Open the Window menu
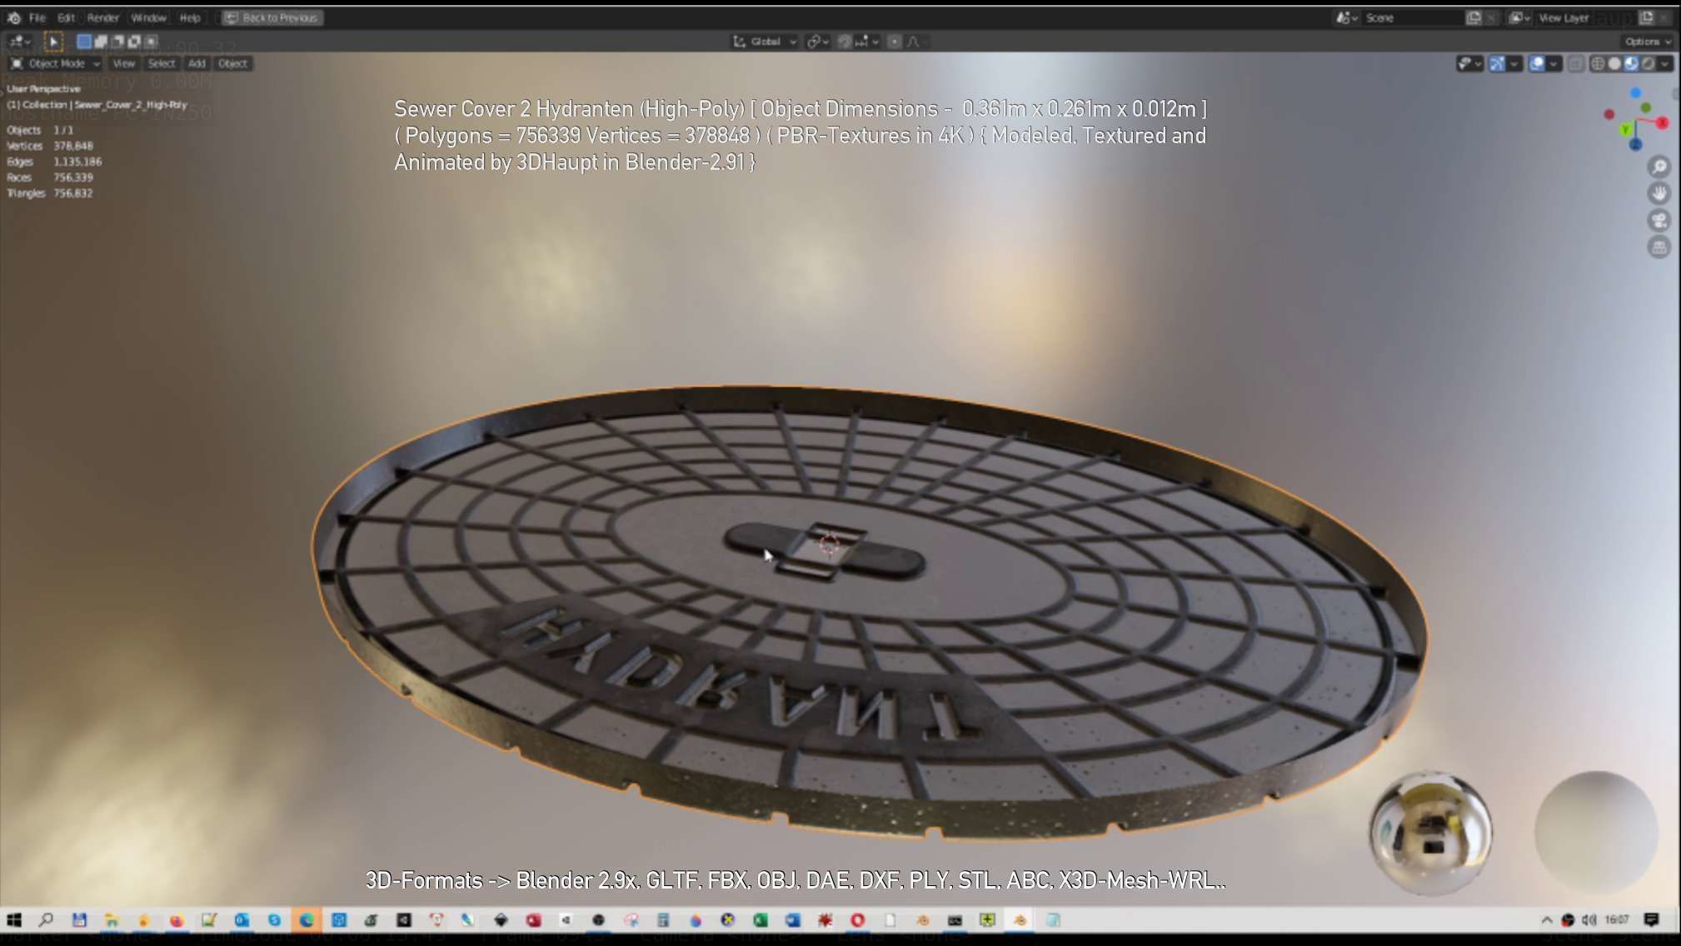Image resolution: width=1681 pixels, height=946 pixels. click(149, 17)
